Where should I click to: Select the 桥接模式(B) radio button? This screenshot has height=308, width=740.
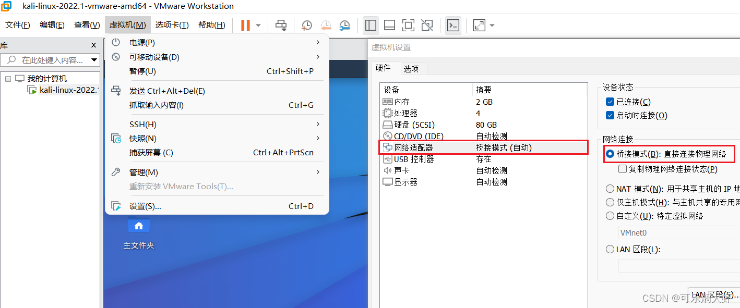tap(610, 154)
